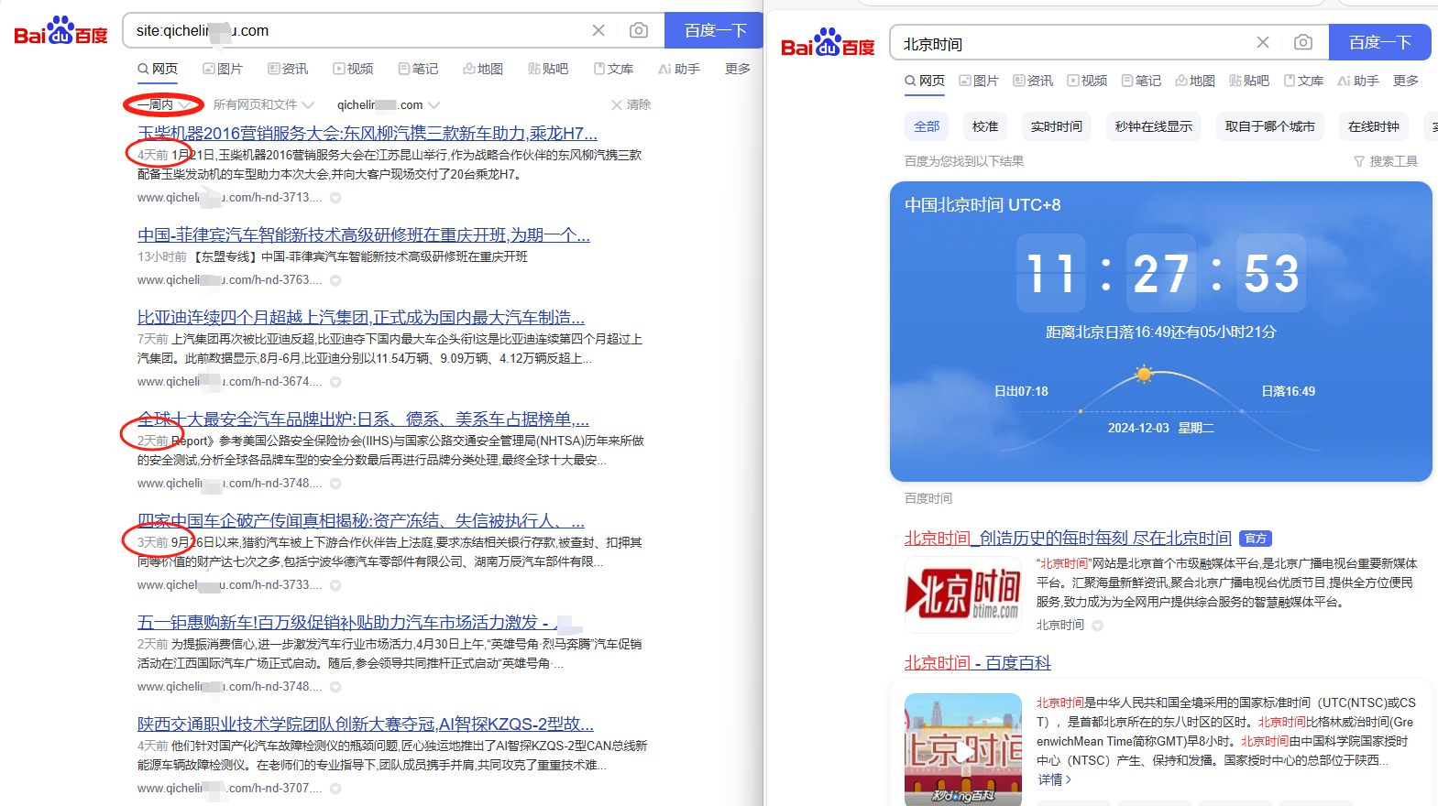
Task: Select the 秒钟在线显示 filter chip
Action: pos(1154,126)
